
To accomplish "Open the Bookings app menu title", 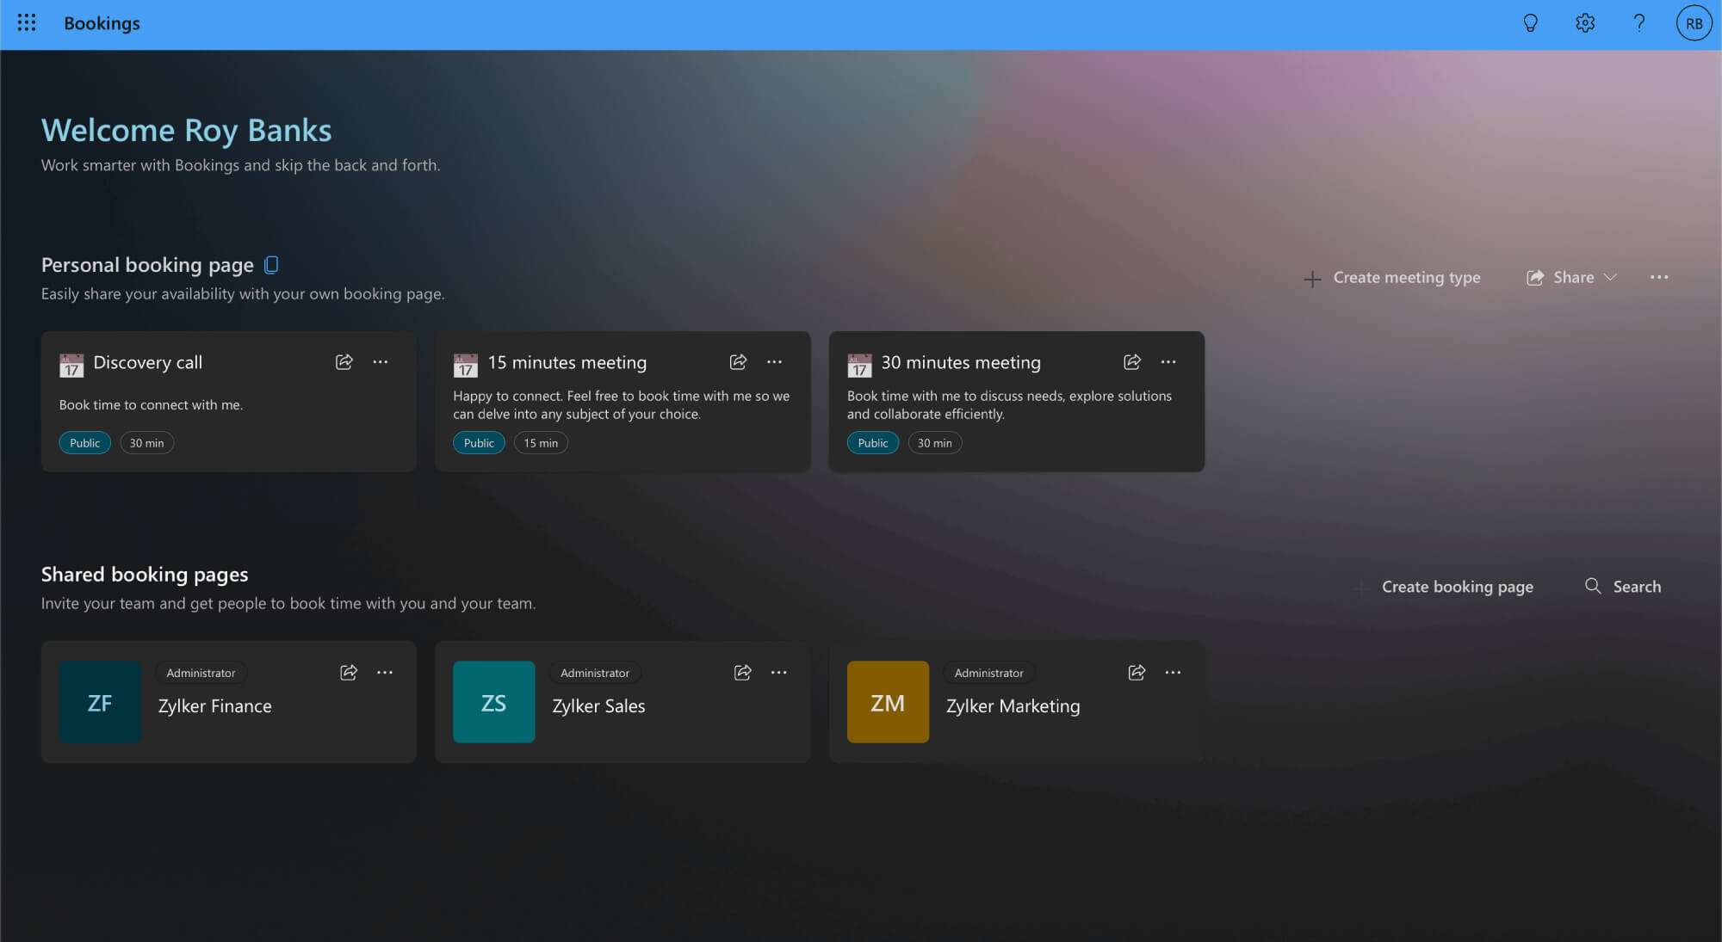I will point(102,23).
